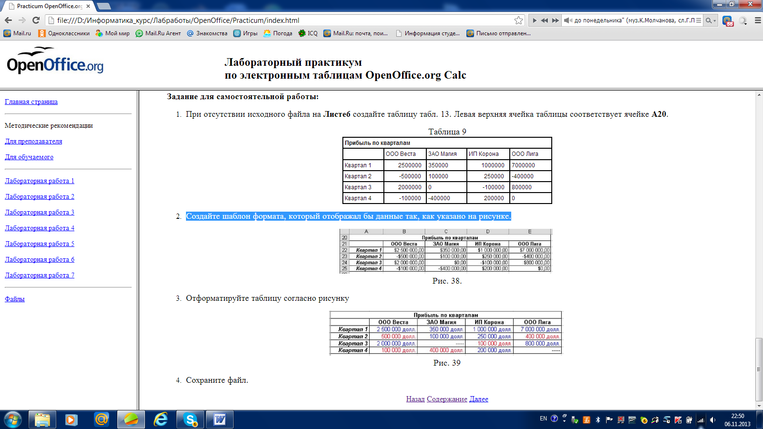Open Windows Media Player taskbar icon
The image size is (763, 429).
pyautogui.click(x=72, y=419)
